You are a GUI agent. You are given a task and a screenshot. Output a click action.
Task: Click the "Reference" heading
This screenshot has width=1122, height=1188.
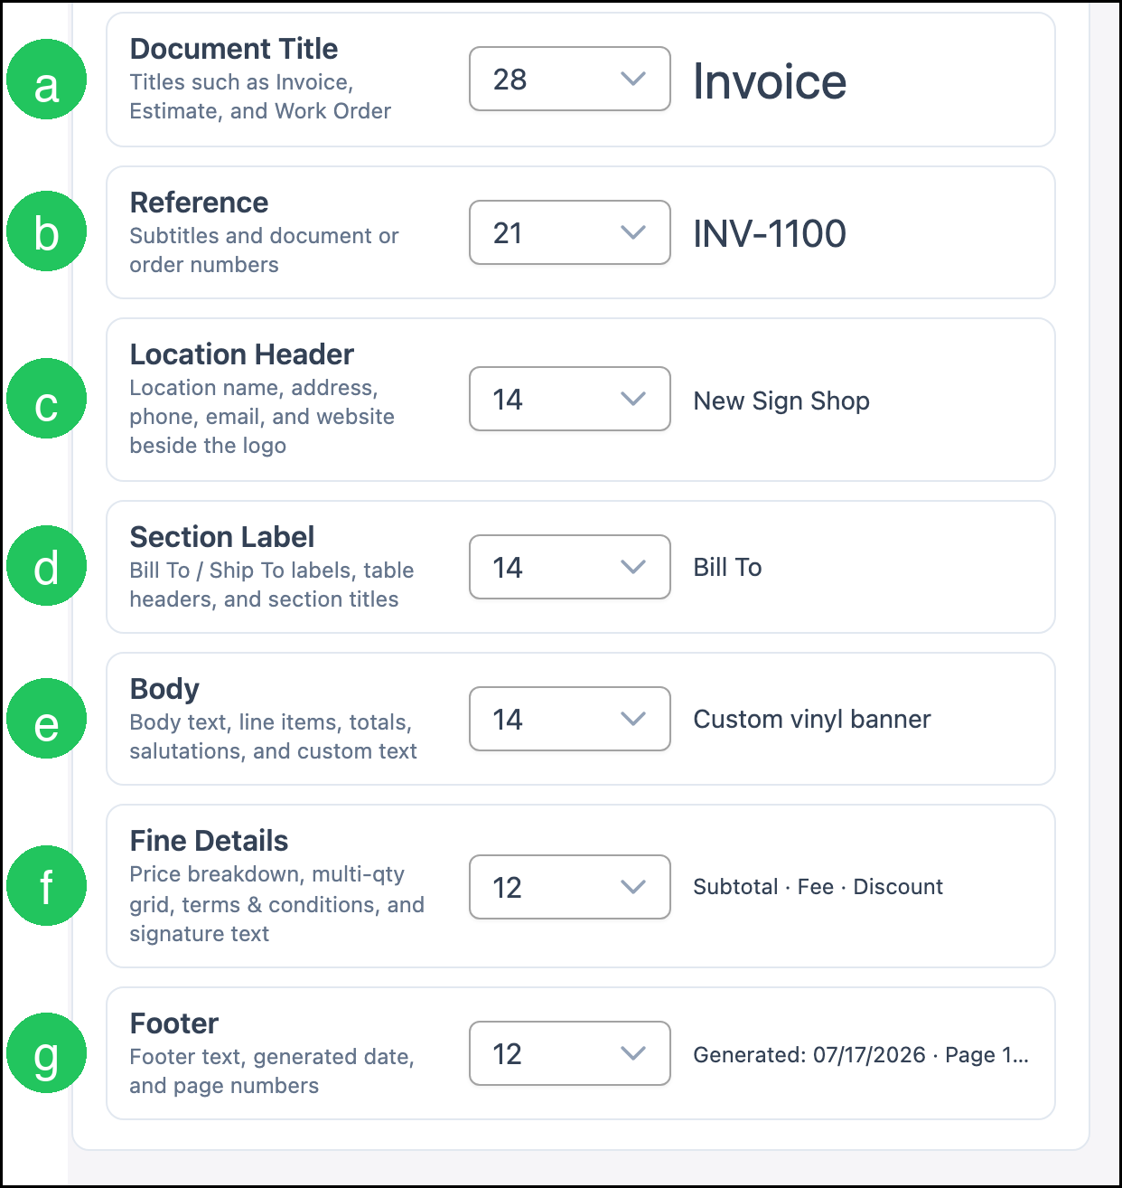pos(199,203)
